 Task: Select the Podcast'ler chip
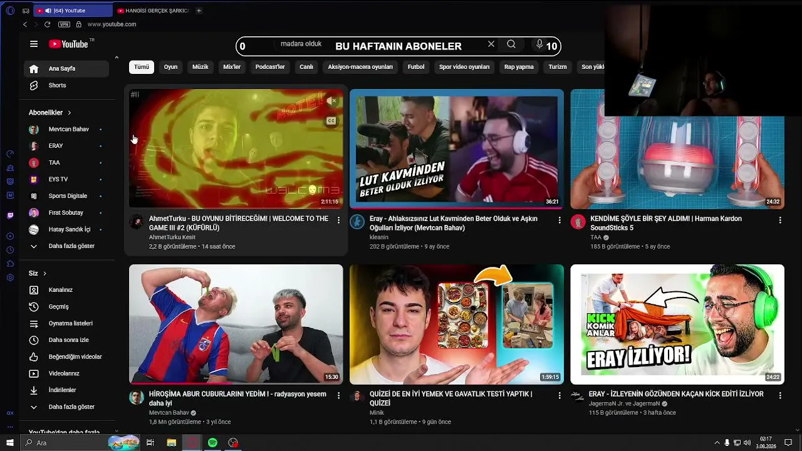click(270, 67)
